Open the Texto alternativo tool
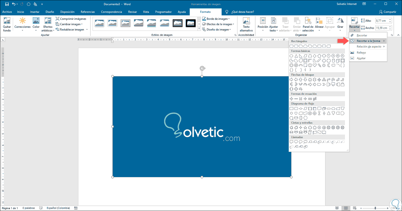The height and width of the screenshot is (211, 402). click(x=246, y=24)
